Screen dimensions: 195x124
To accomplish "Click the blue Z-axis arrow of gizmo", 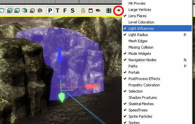I will pos(60,54).
